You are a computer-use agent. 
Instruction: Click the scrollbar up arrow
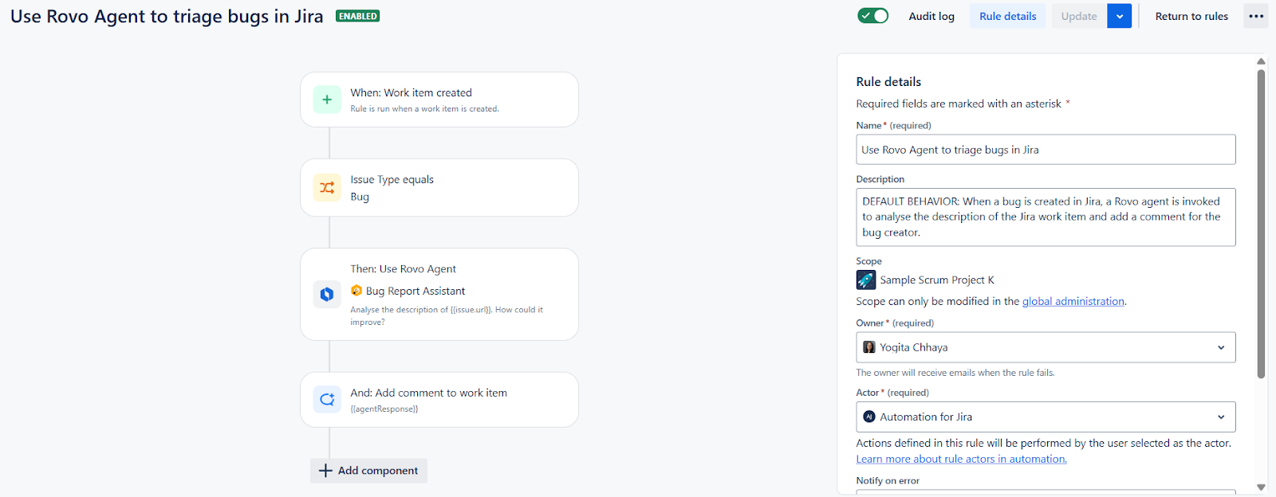click(1261, 61)
